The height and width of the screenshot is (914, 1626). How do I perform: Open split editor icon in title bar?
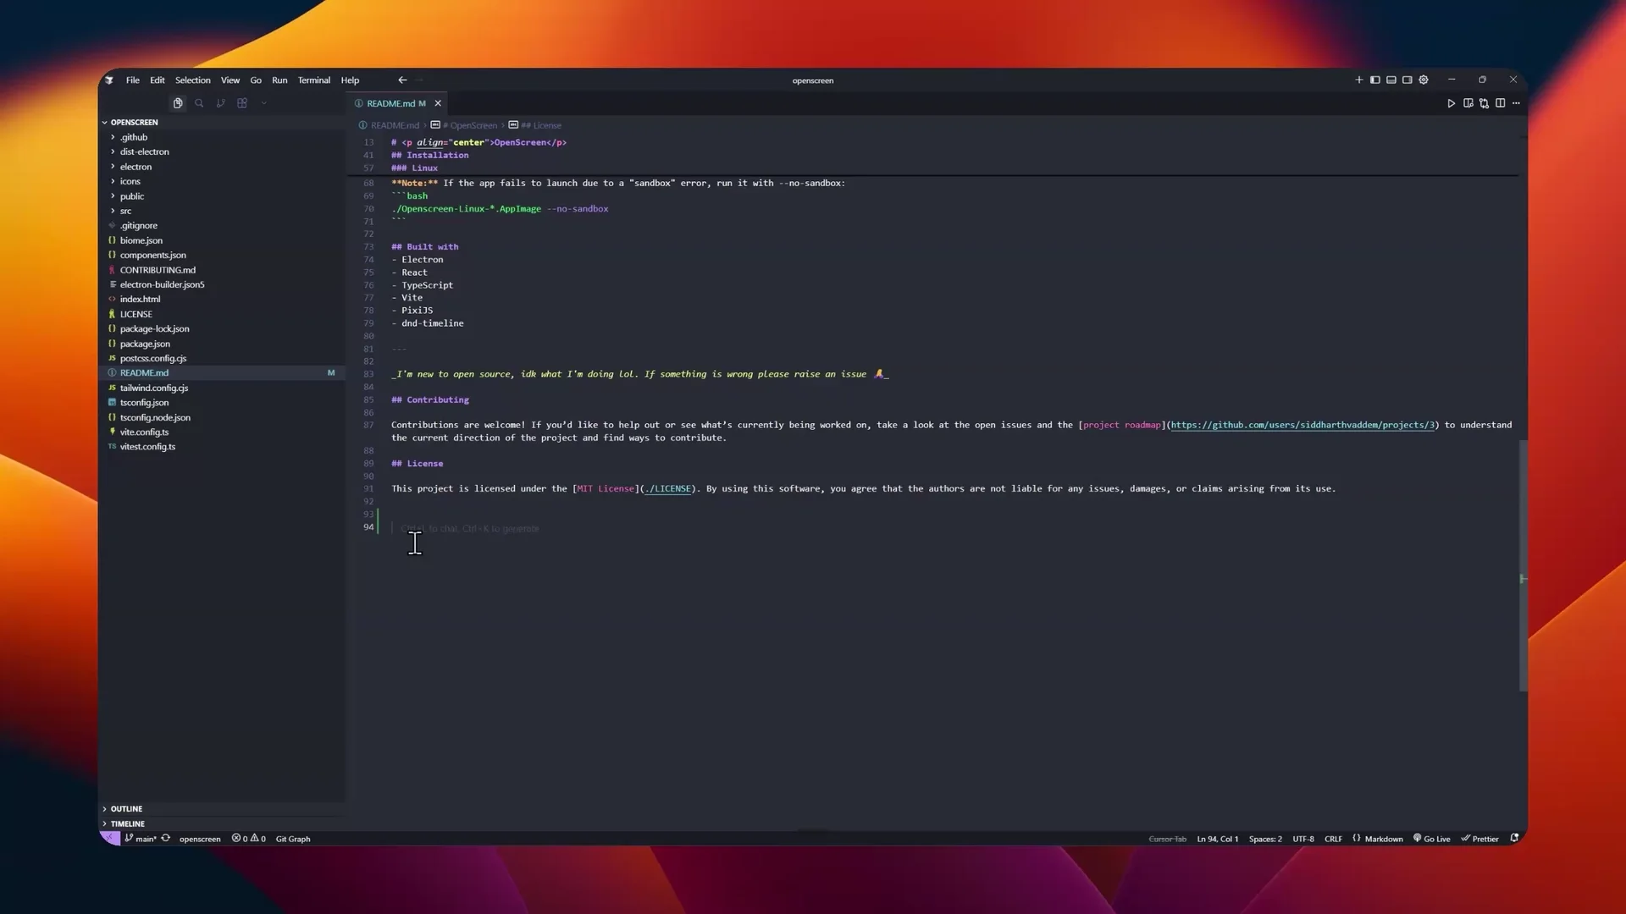pos(1501,103)
